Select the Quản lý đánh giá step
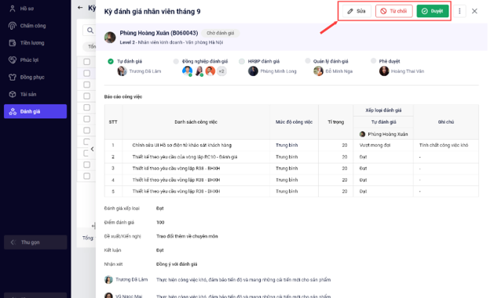The image size is (490, 298). (x=331, y=61)
